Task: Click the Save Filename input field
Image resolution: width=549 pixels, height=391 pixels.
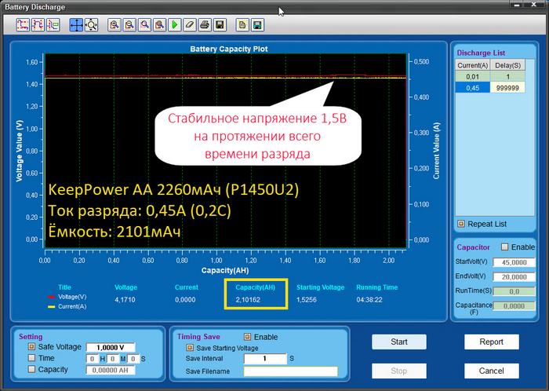Action: click(290, 371)
